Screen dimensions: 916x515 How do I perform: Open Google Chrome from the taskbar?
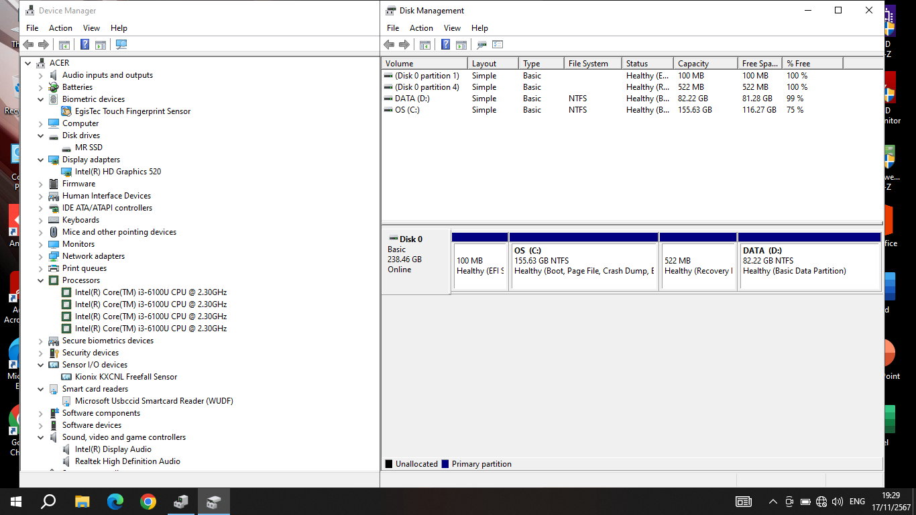click(x=148, y=502)
